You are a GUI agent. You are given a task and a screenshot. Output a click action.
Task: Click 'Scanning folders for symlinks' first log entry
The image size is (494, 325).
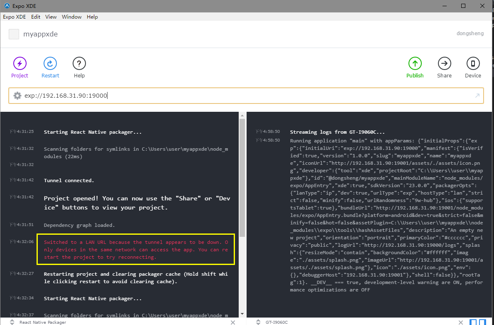(x=136, y=153)
